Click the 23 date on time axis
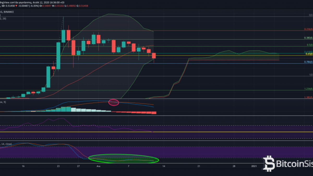The width and height of the screenshot is (313, 176). coord(58,166)
